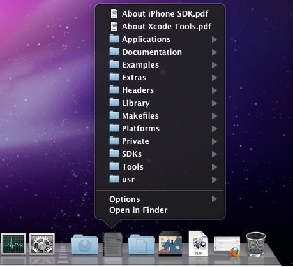The height and width of the screenshot is (267, 293).
Task: Open the Applications stack folder in Dock
Action: tap(85, 244)
